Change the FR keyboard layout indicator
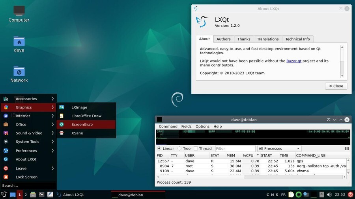355x199 pixels. [x=283, y=195]
